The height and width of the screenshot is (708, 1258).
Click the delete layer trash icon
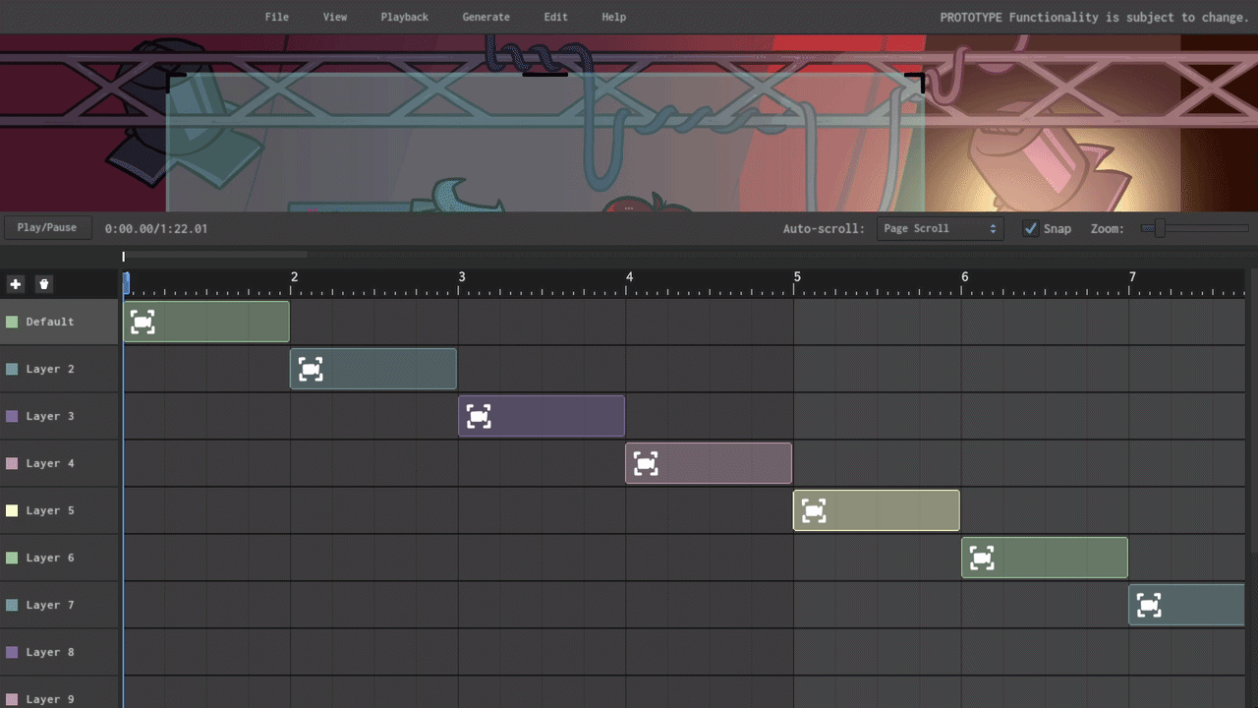point(44,284)
